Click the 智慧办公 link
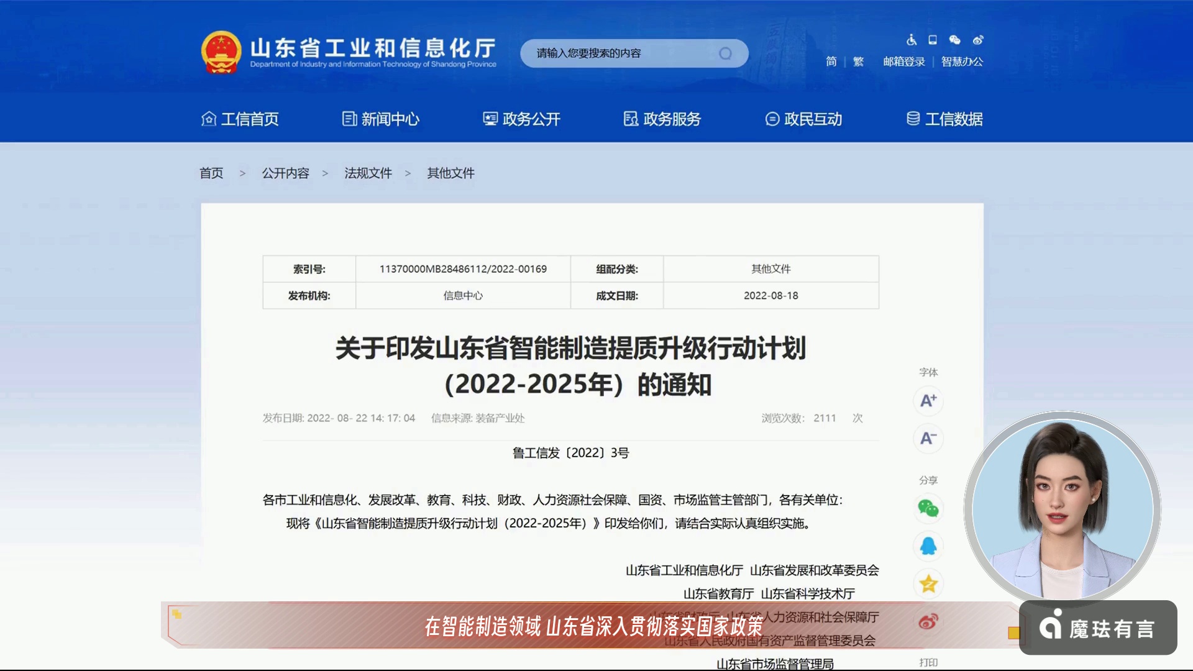Image resolution: width=1193 pixels, height=671 pixels. click(962, 62)
